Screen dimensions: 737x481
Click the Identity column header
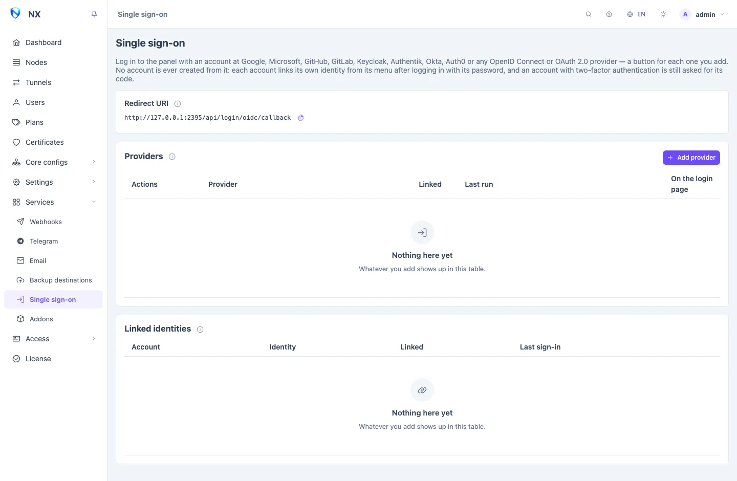click(x=283, y=347)
